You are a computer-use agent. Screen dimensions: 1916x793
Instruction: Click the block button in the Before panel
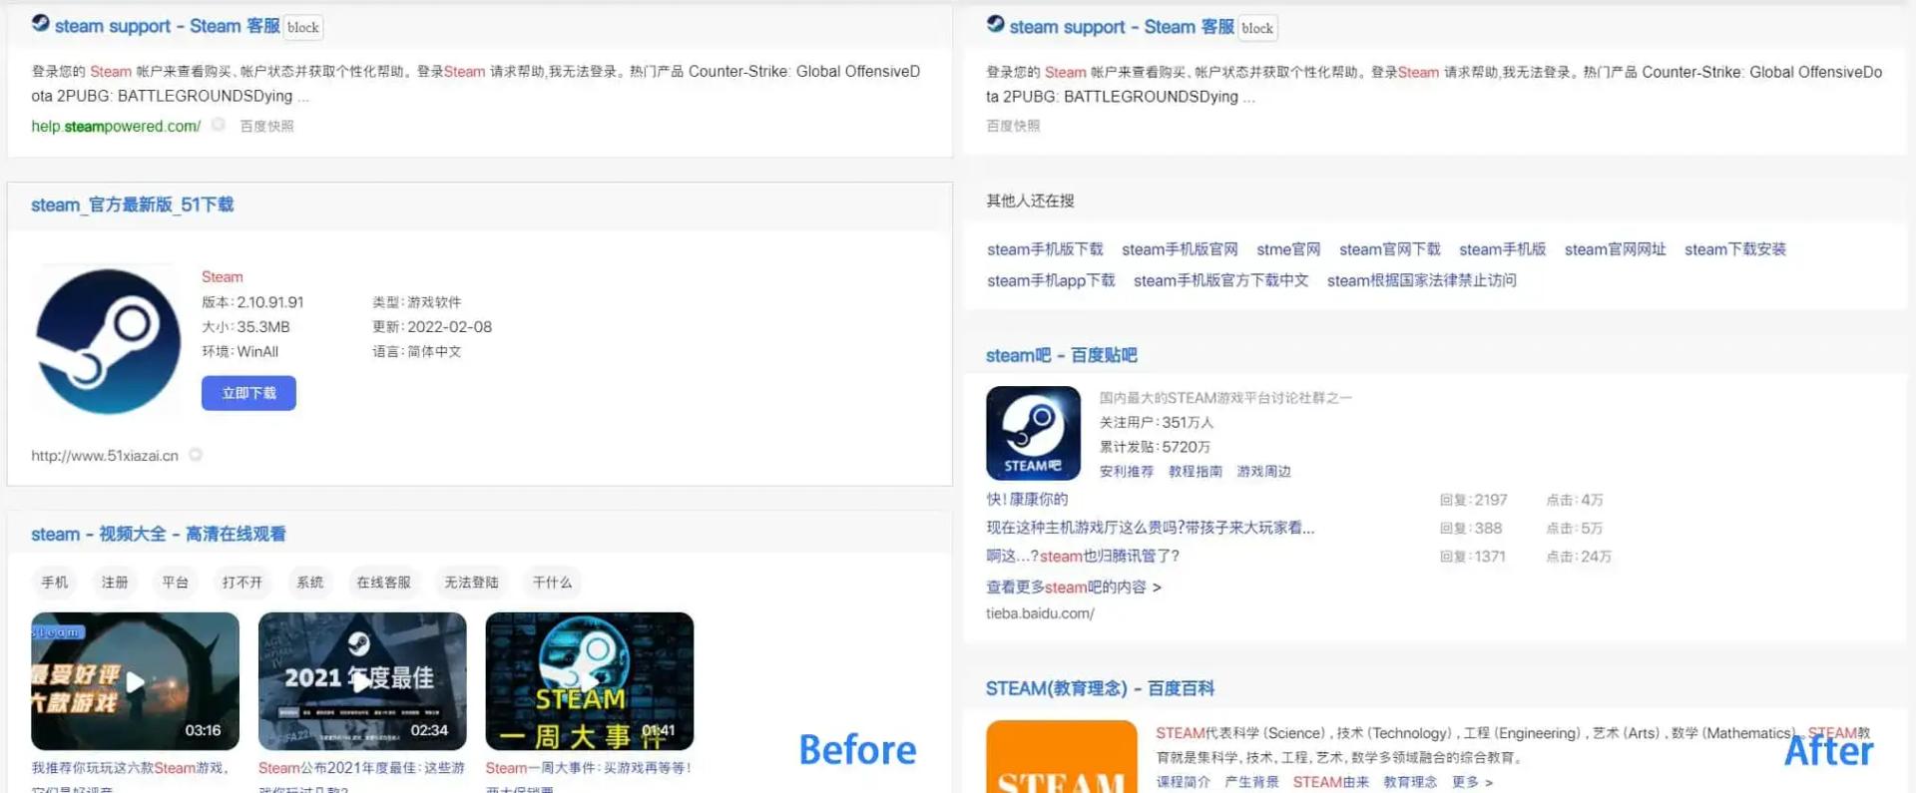pyautogui.click(x=303, y=28)
